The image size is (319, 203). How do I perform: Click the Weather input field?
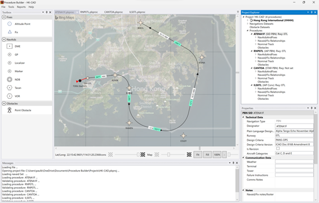295,162
